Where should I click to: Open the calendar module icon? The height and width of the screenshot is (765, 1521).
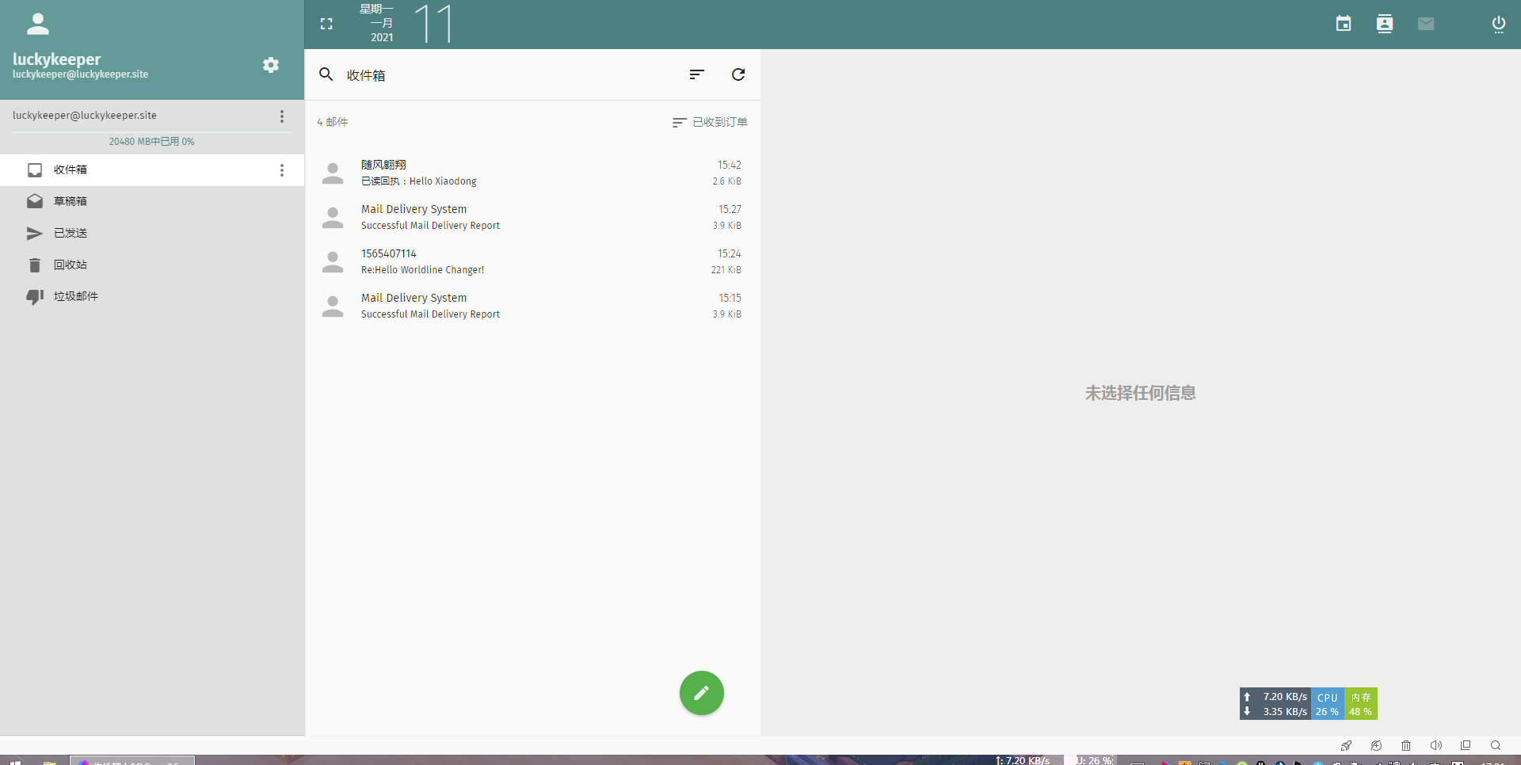(x=1343, y=24)
